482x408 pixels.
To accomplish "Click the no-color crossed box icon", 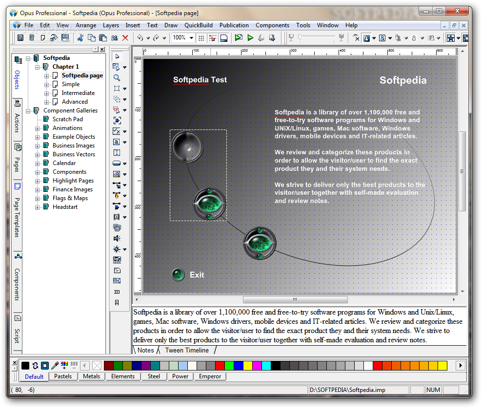I will pos(97,365).
